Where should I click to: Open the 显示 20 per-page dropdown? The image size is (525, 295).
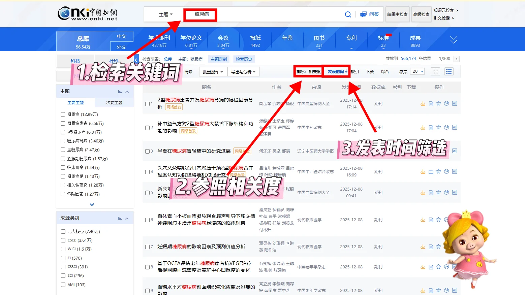417,71
